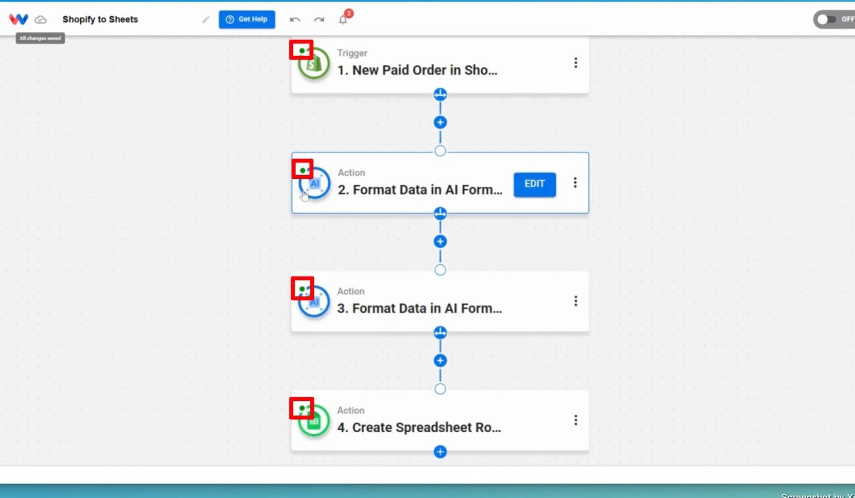Click connector circle above step 4
855x498 pixels.
[x=440, y=389]
